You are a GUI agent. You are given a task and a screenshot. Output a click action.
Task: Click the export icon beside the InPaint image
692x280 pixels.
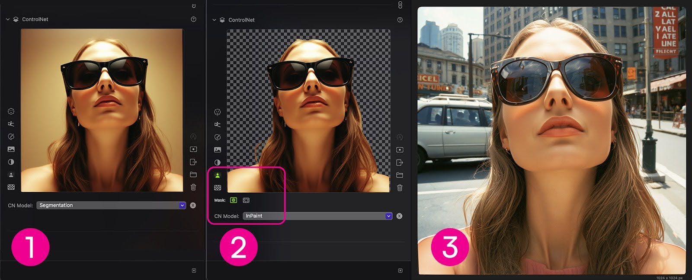(400, 162)
